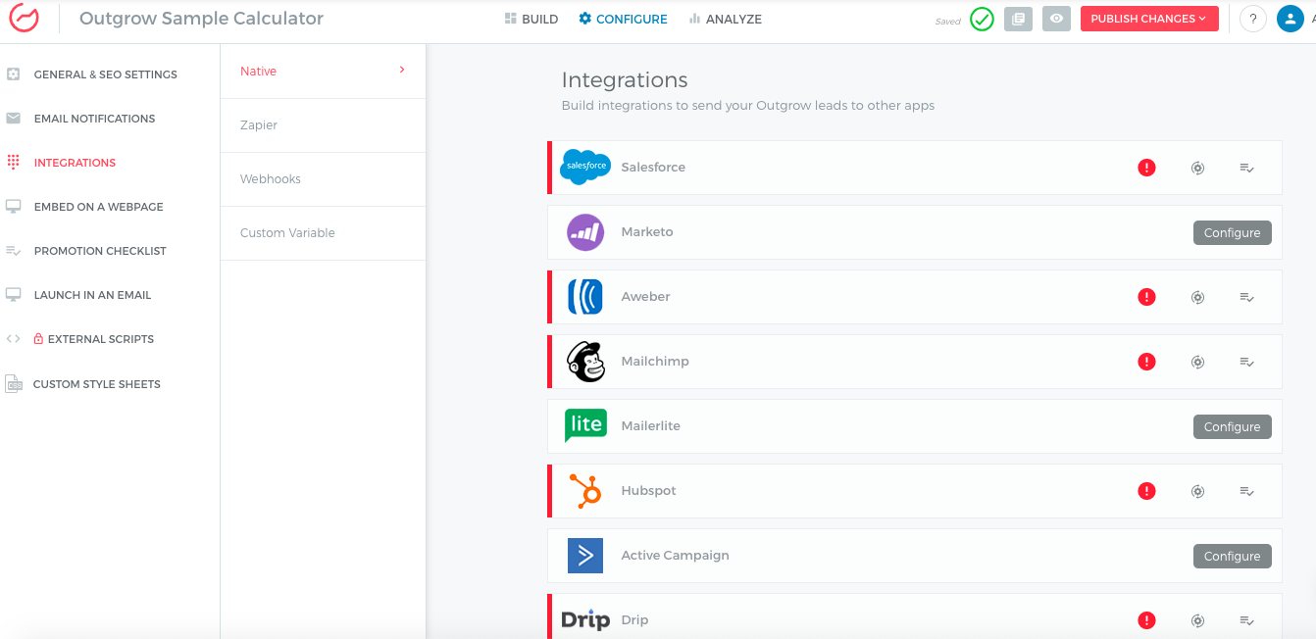Screen dimensions: 1316x639
Task: Configure the Active Campaign integration
Action: [1233, 556]
